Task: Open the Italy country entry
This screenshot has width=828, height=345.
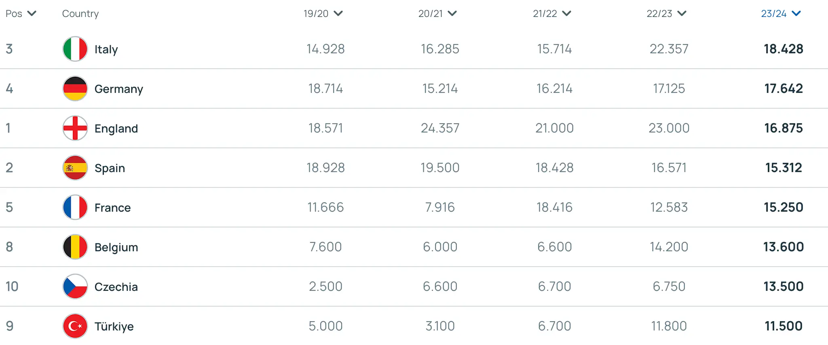Action: tap(106, 49)
